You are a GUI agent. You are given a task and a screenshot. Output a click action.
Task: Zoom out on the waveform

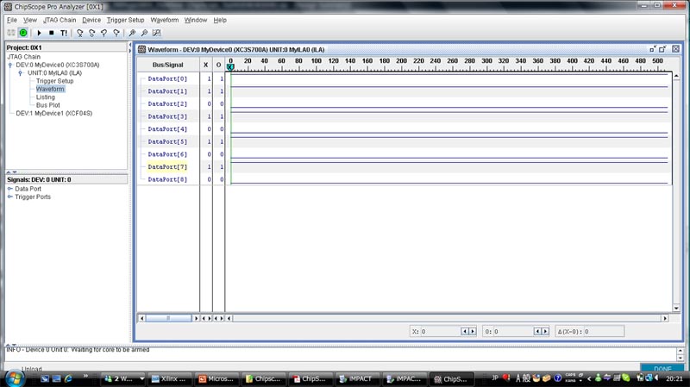click(144, 33)
